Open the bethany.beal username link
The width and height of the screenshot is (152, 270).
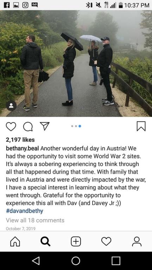[23, 148]
